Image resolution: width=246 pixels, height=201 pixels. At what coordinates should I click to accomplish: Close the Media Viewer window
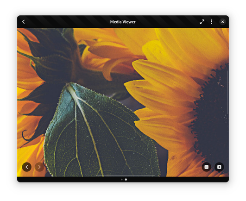click(222, 22)
